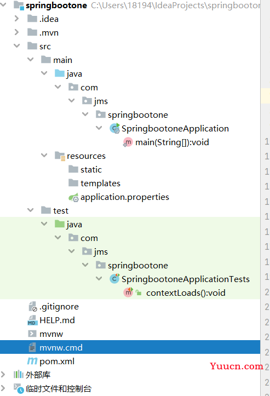Select the 临时文件和控制台 label

(x=59, y=388)
